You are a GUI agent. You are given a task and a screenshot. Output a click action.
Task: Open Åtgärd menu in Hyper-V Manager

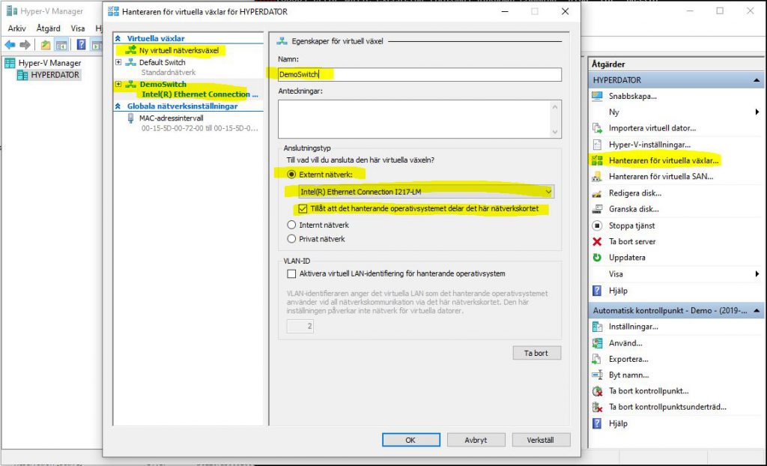(x=49, y=28)
